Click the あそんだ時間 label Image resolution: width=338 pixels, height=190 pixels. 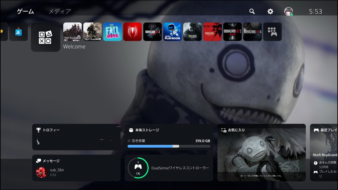[328, 163]
